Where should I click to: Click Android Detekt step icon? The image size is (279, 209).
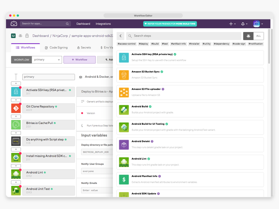124,145
